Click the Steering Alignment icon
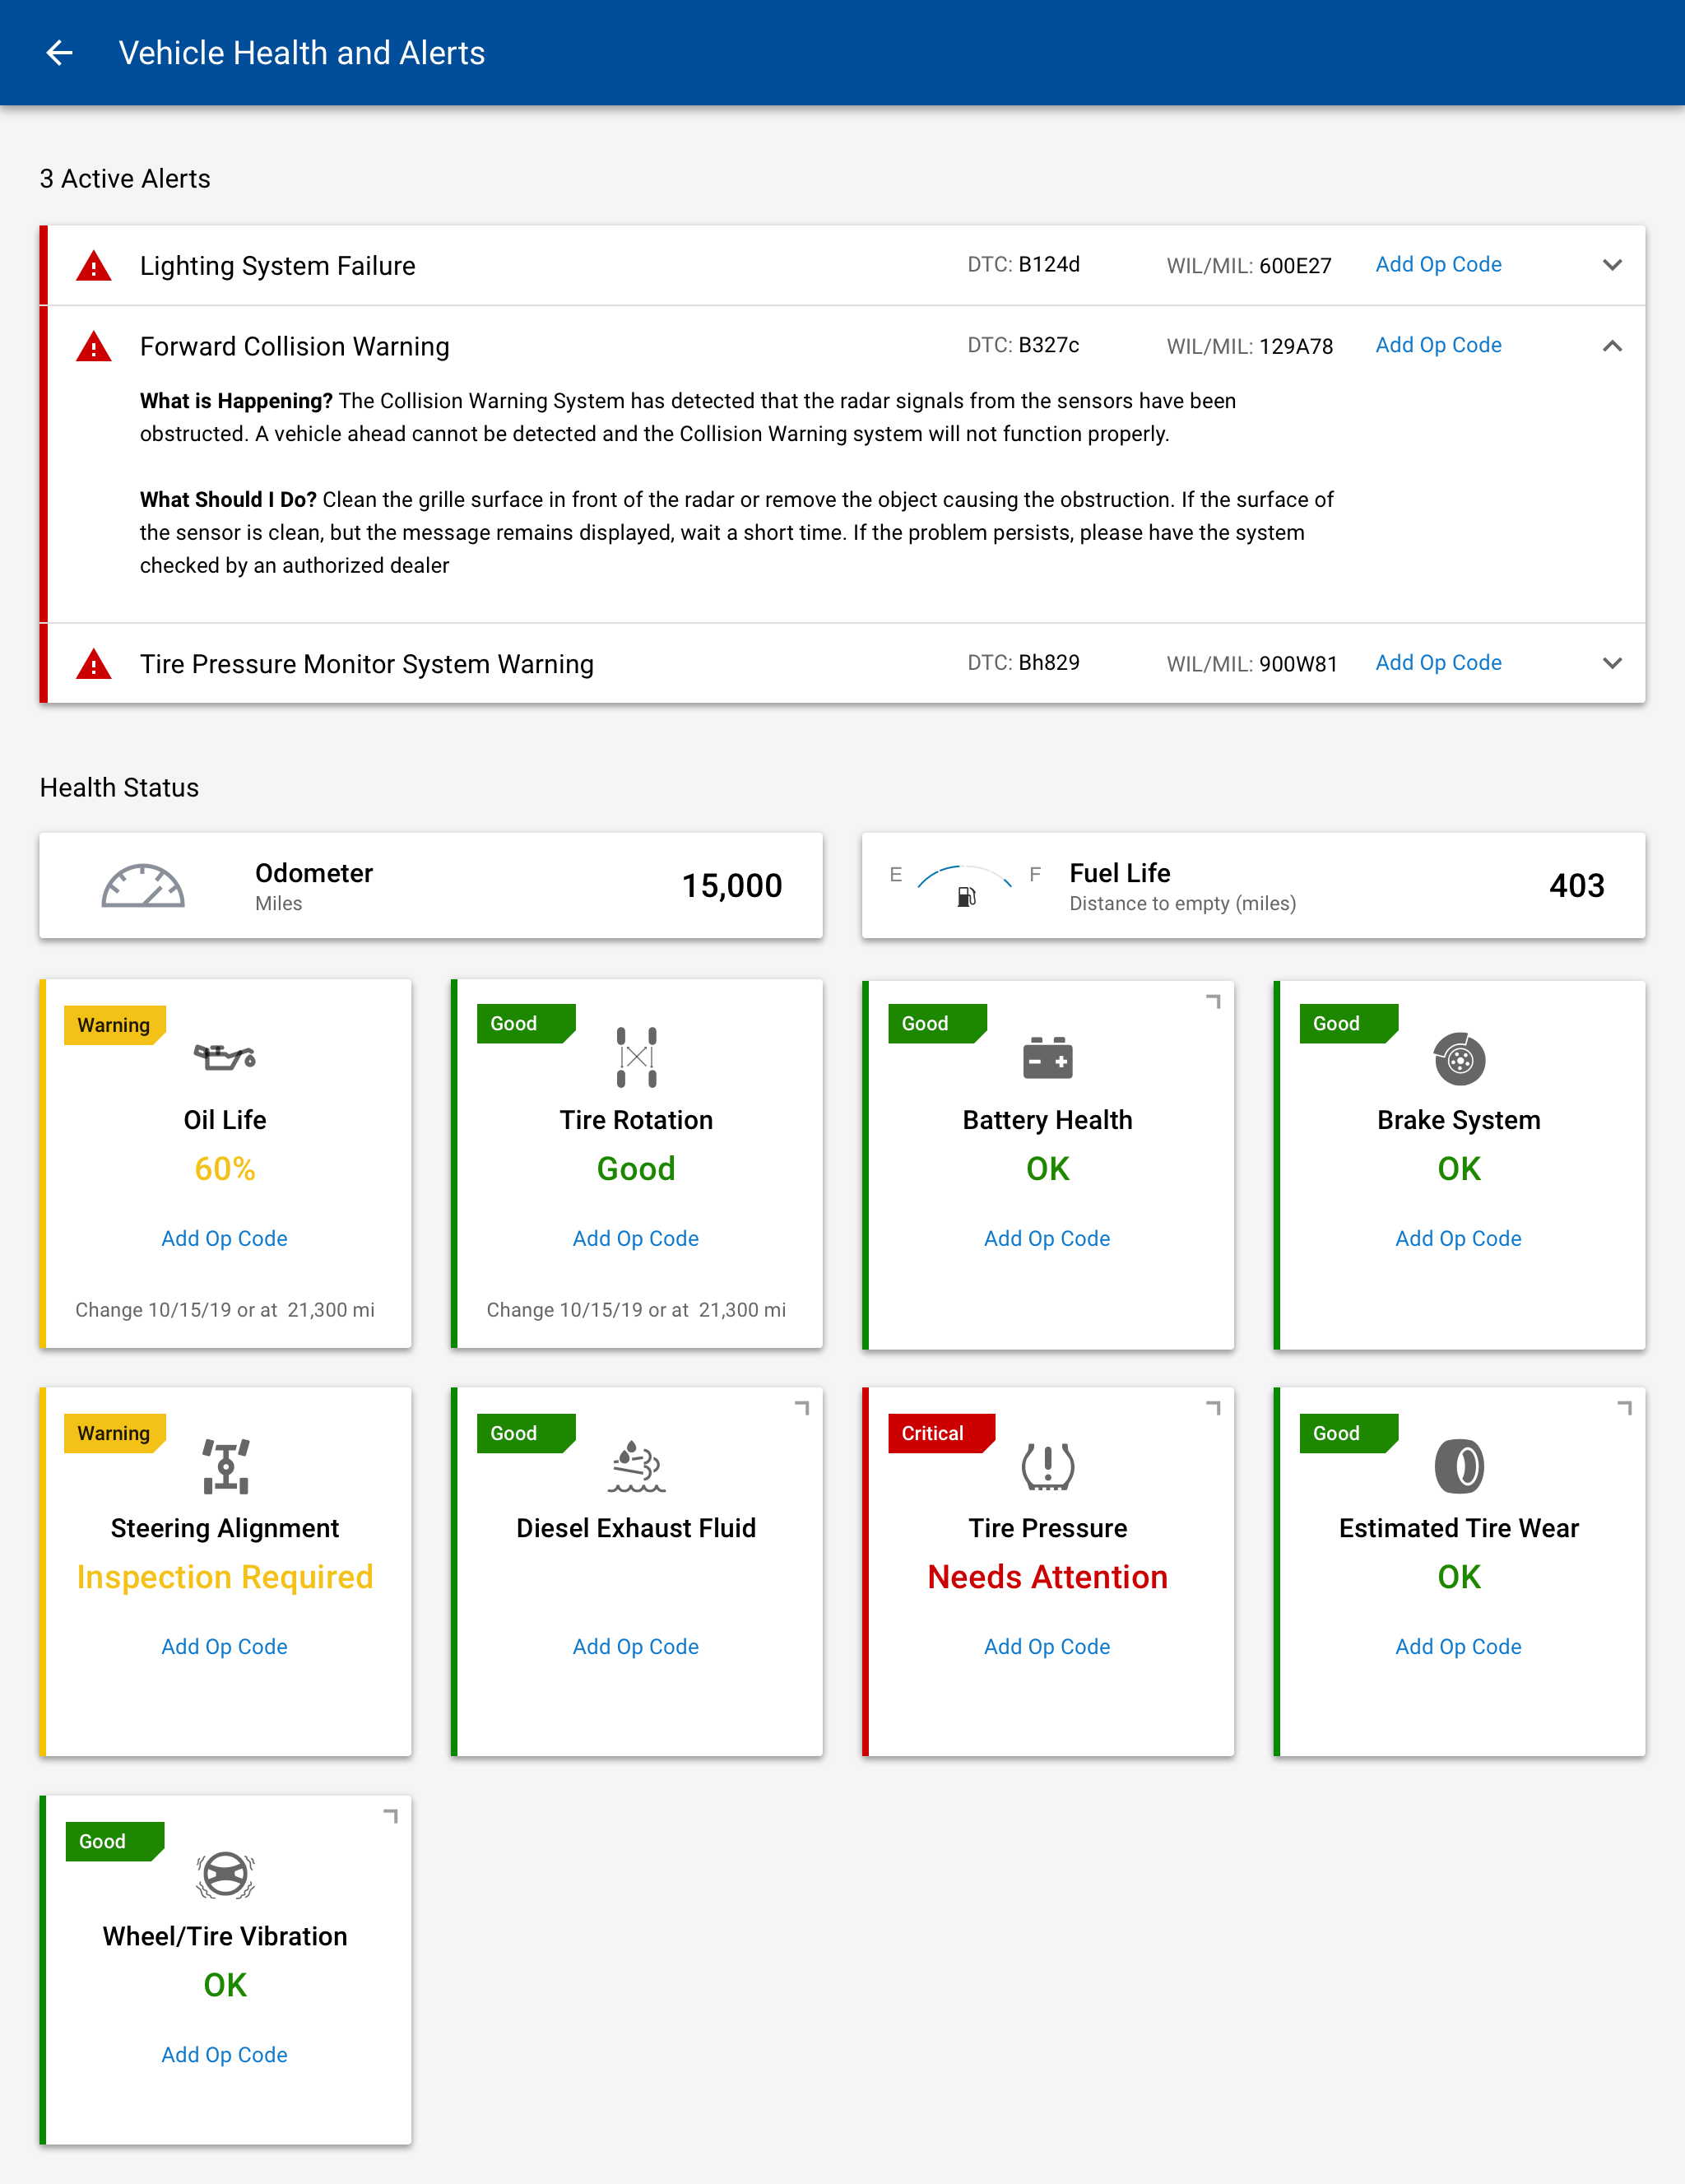1685x2184 pixels. click(226, 1466)
